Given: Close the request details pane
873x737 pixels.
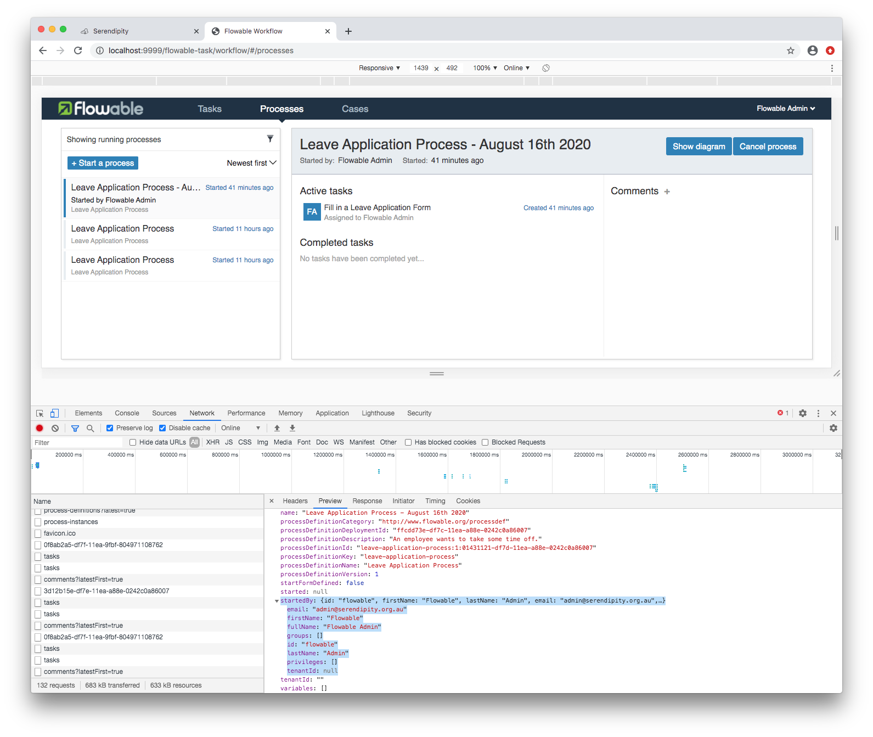Looking at the screenshot, I should 272,501.
